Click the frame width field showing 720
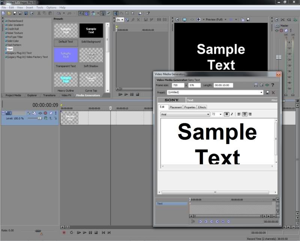 (178, 85)
